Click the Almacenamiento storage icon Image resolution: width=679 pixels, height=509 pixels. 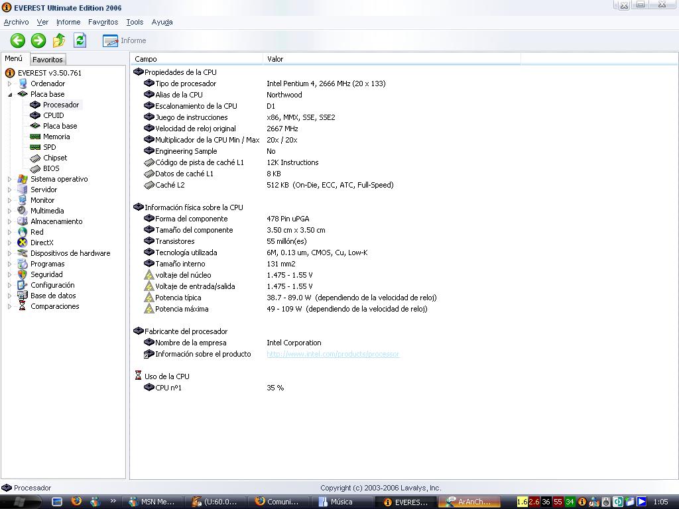pyautogui.click(x=23, y=221)
